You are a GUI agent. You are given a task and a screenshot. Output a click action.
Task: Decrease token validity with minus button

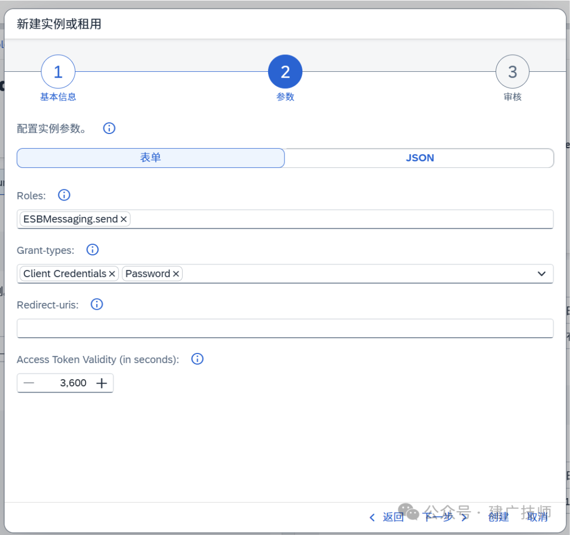tap(28, 383)
